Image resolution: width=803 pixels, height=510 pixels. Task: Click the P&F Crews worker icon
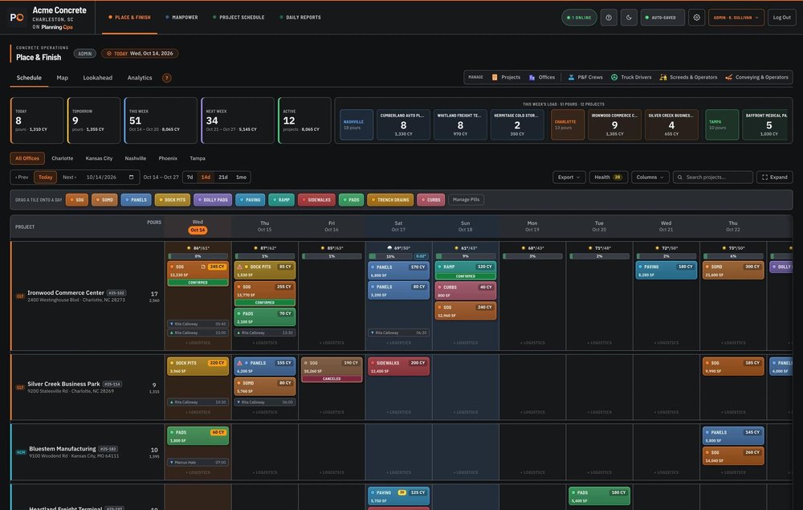(571, 77)
